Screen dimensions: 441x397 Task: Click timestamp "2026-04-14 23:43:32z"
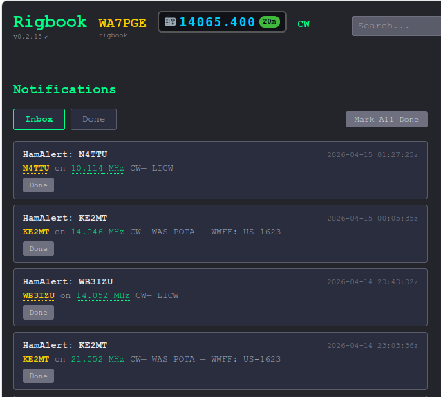coord(373,282)
